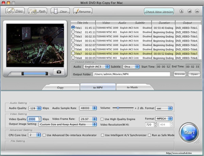Viewport: 204px width, 156px height.
Task: Switch to the Copy tab
Action: [61, 87]
